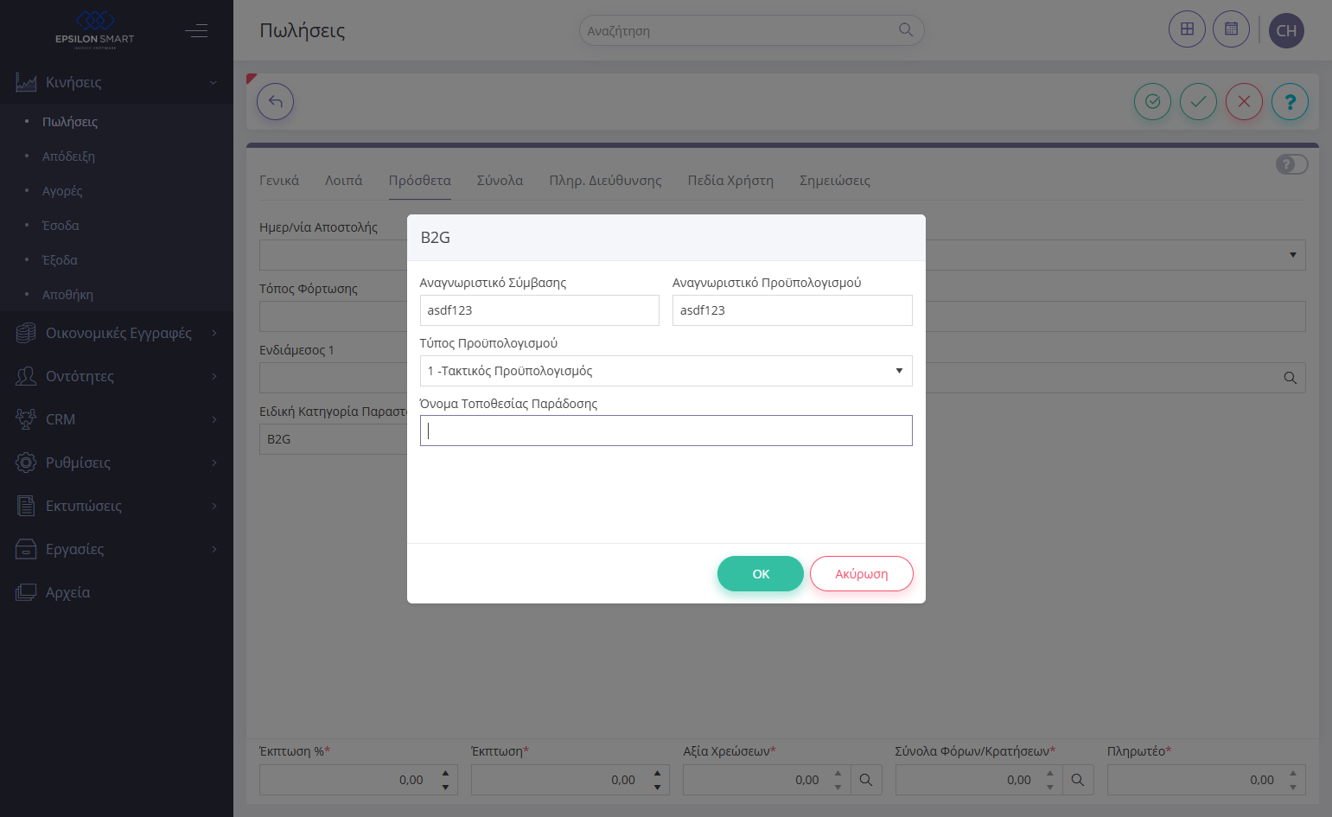This screenshot has width=1332, height=817.
Task: Click the Κινήσεις chart icon in sidebar
Action: point(26,82)
